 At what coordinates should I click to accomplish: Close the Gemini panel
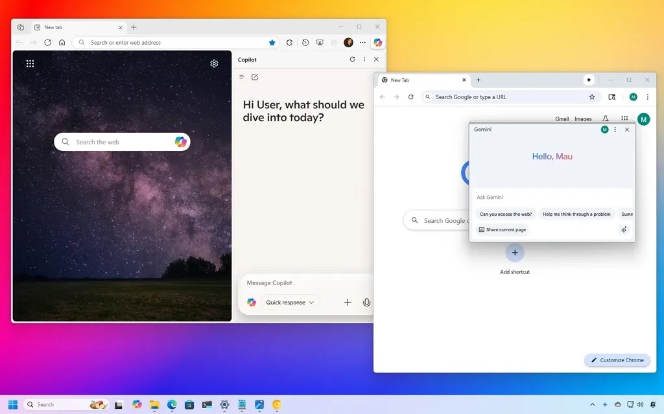click(x=627, y=130)
